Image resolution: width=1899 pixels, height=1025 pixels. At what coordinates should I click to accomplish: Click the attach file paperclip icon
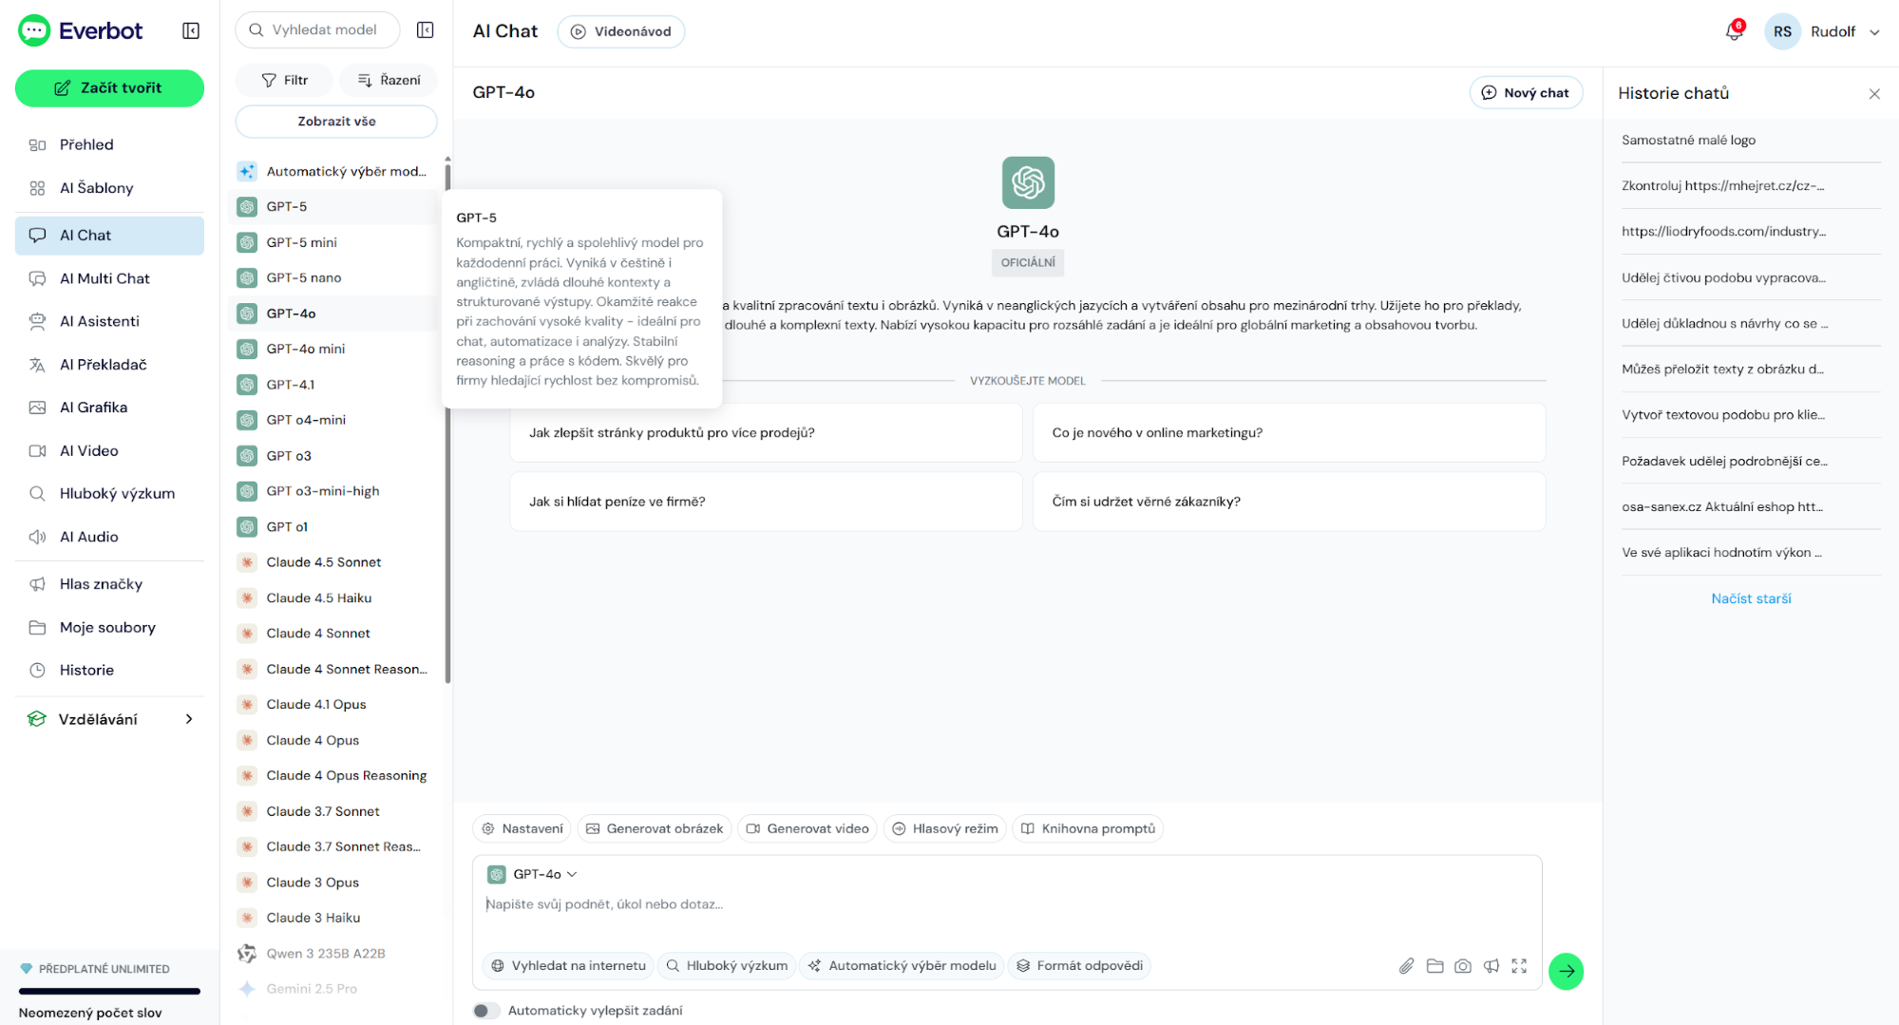[1406, 966]
